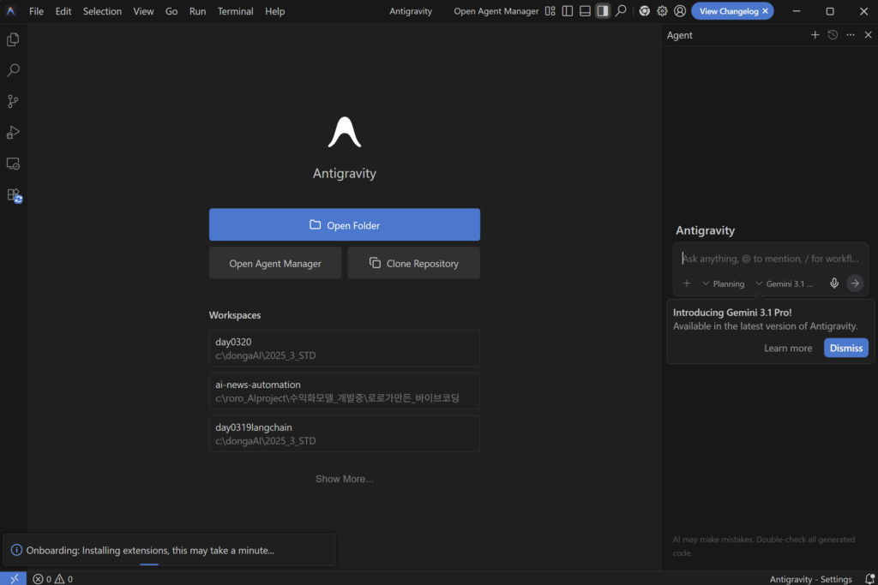Open the Remote Explorer view
Screen dimensions: 878x585
click(x=13, y=164)
